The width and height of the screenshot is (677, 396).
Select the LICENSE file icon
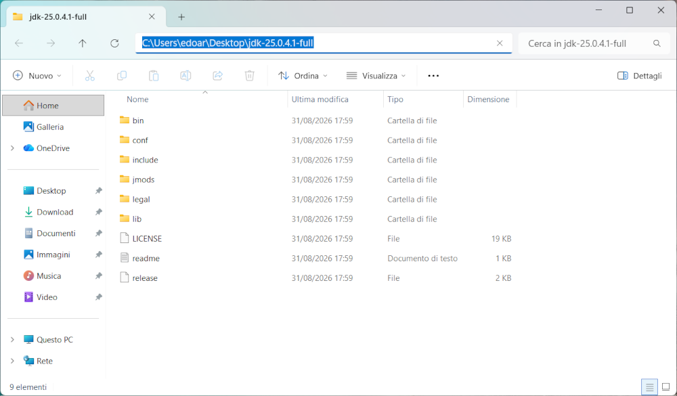(x=125, y=238)
